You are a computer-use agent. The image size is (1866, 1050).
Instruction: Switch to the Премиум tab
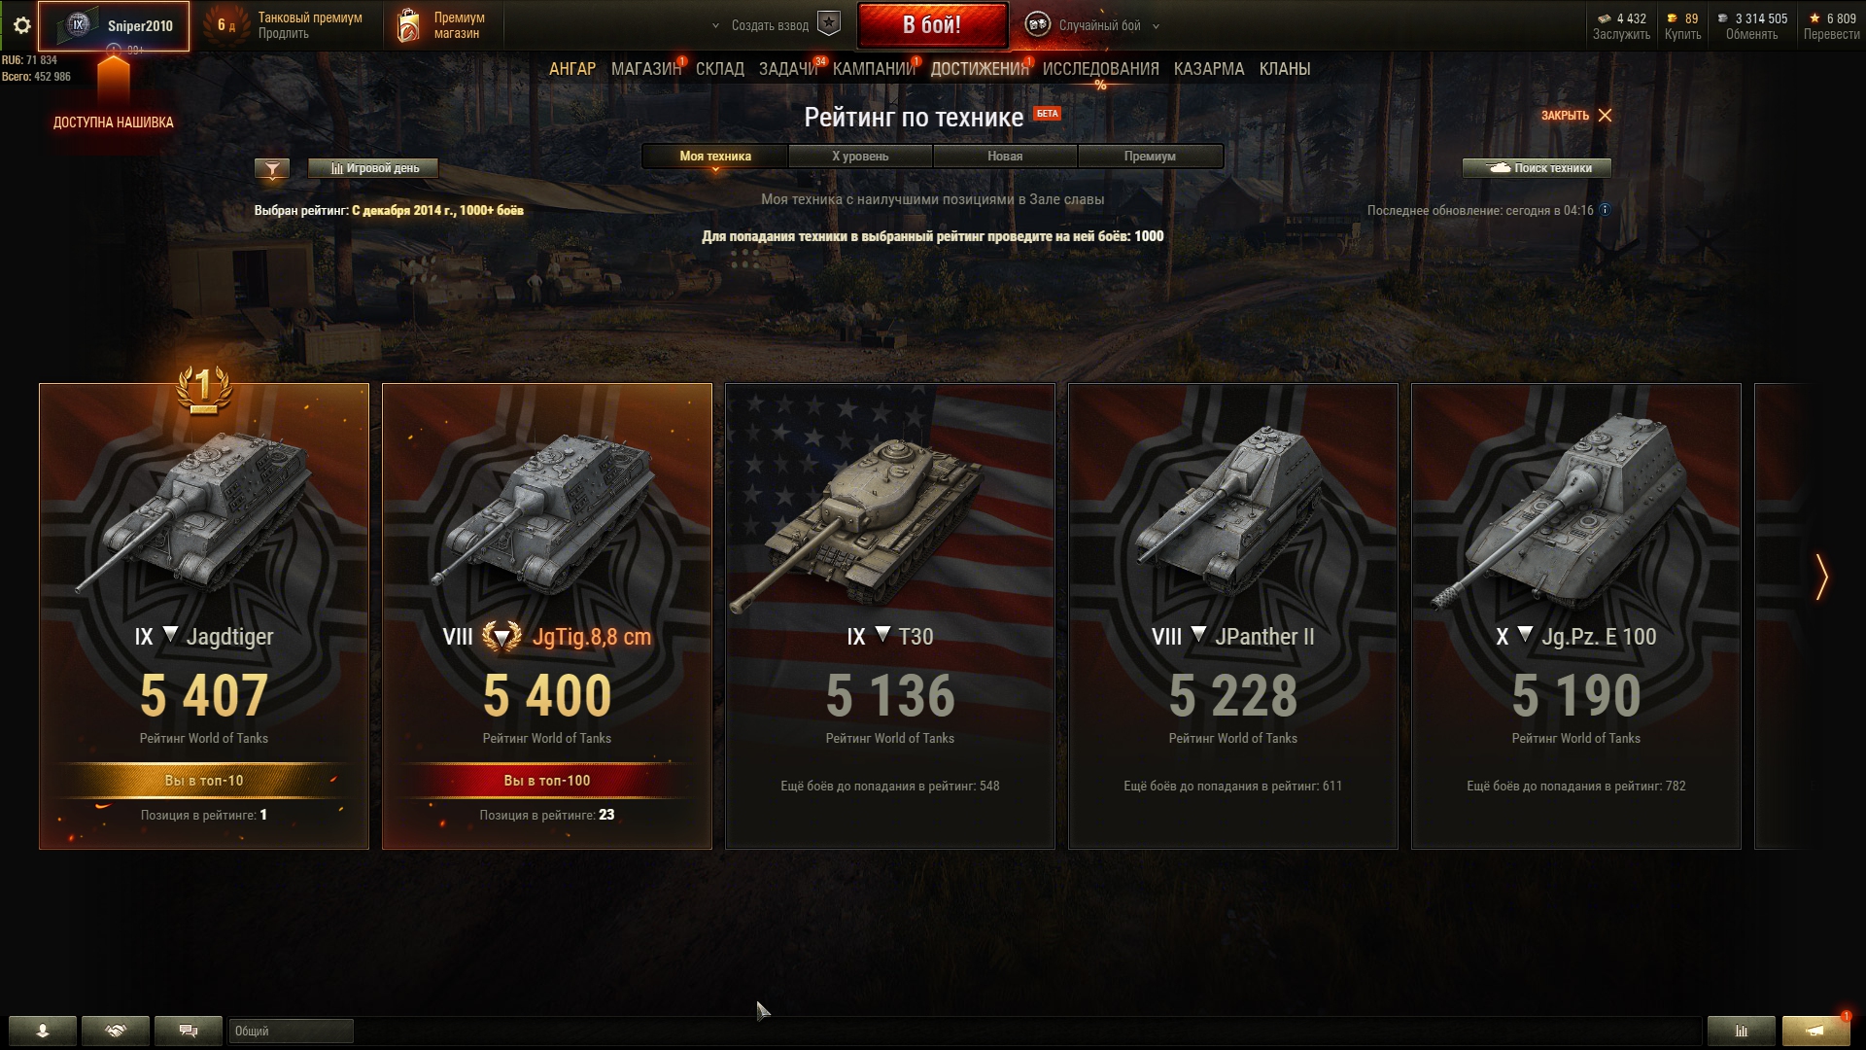pyautogui.click(x=1150, y=157)
